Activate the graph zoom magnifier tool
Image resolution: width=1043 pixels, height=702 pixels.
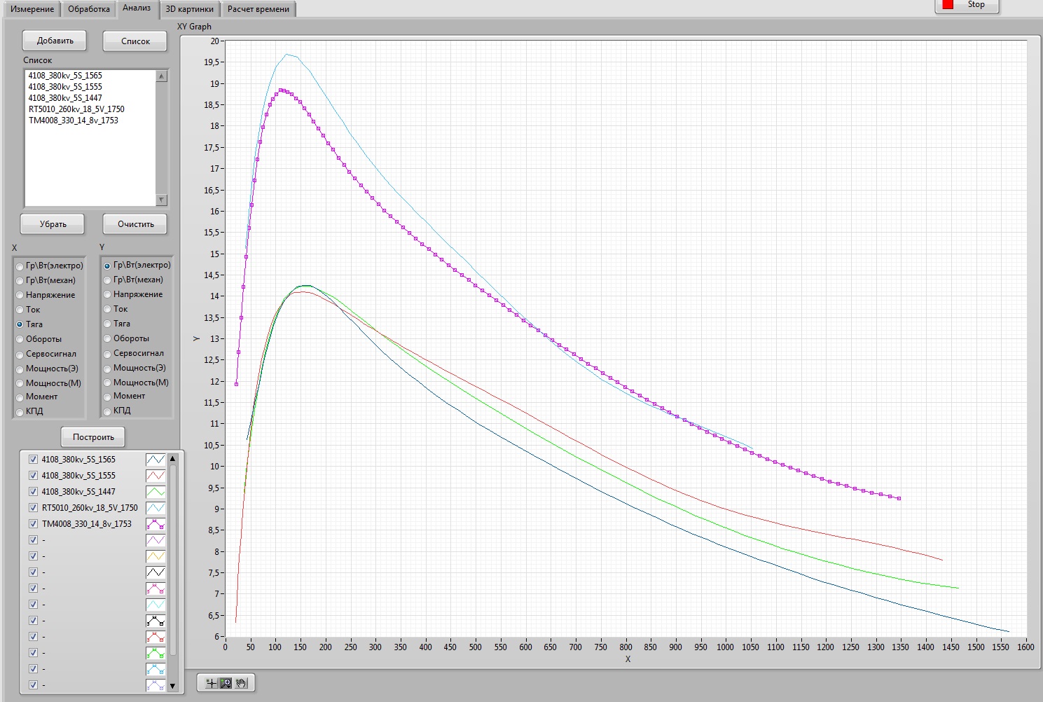tap(226, 683)
